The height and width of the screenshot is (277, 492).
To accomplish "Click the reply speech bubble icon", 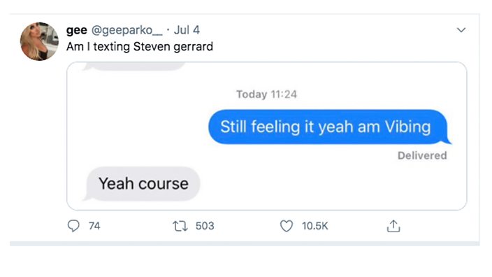I will (73, 226).
